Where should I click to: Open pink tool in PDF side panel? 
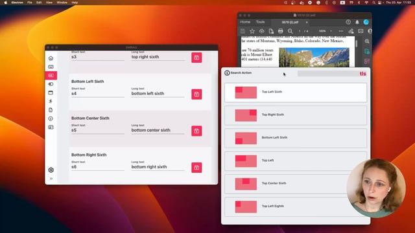click(x=367, y=61)
